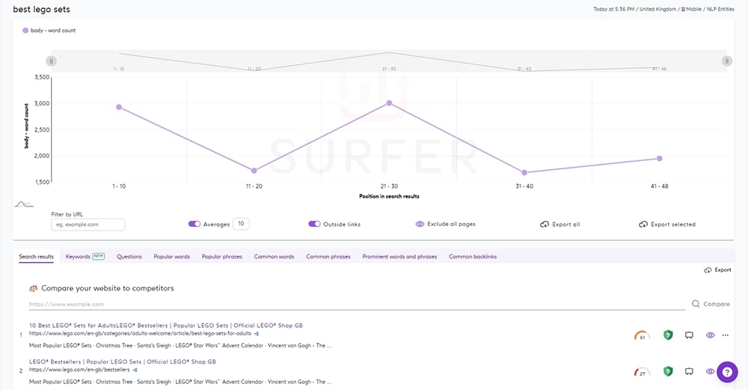The image size is (748, 390).
Task: Grab the left range slider handle on the chart
Action: pos(51,61)
